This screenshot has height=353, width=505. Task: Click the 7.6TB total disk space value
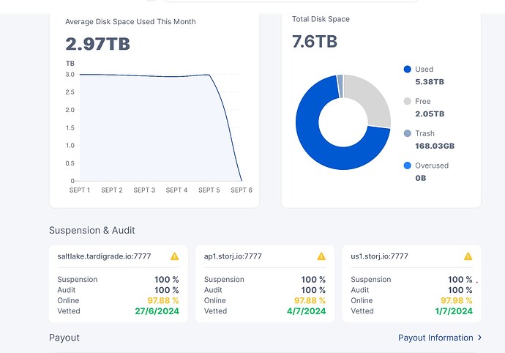pyautogui.click(x=314, y=42)
